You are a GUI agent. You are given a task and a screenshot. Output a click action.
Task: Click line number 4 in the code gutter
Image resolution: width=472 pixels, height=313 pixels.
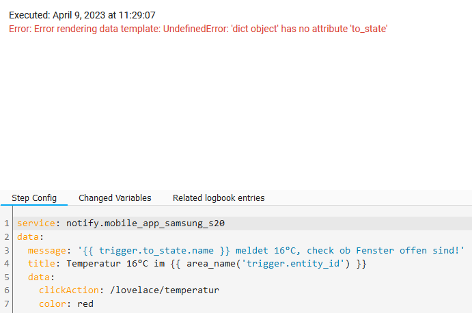[x=6, y=263]
